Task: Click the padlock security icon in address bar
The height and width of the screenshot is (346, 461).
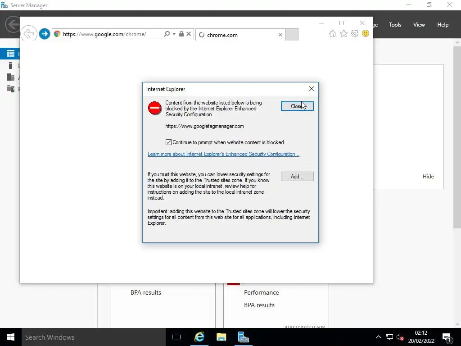Action: (181, 34)
